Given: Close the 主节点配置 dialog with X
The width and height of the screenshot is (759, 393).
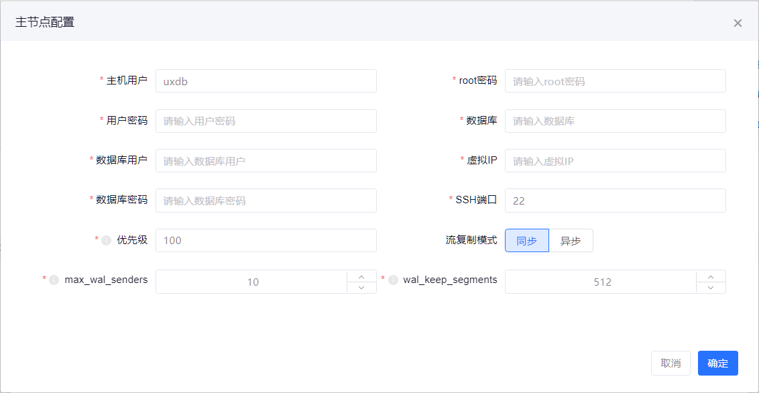Looking at the screenshot, I should tap(738, 23).
